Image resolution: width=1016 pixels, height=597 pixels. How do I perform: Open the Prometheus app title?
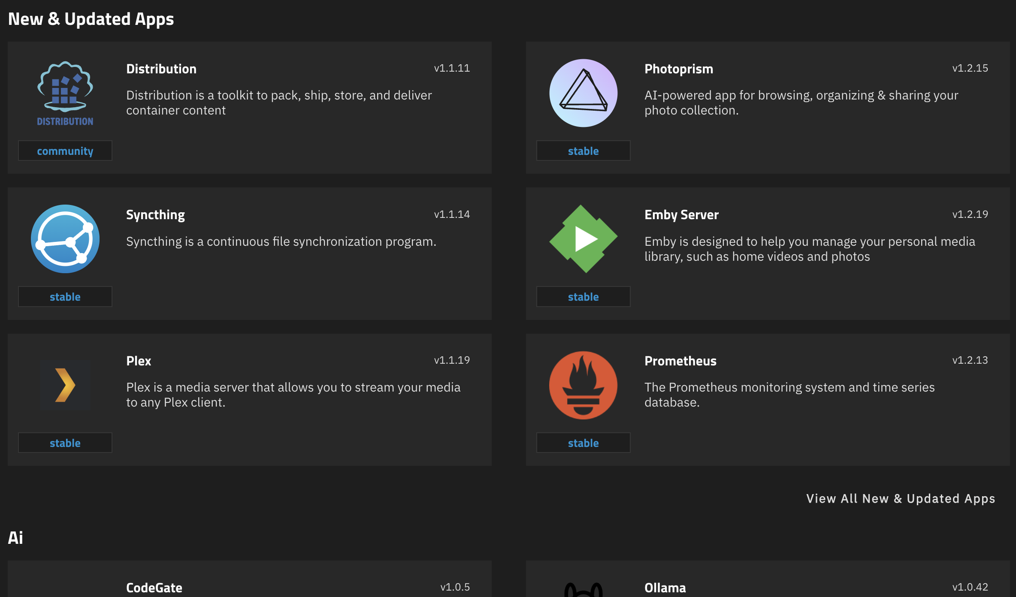pos(680,361)
